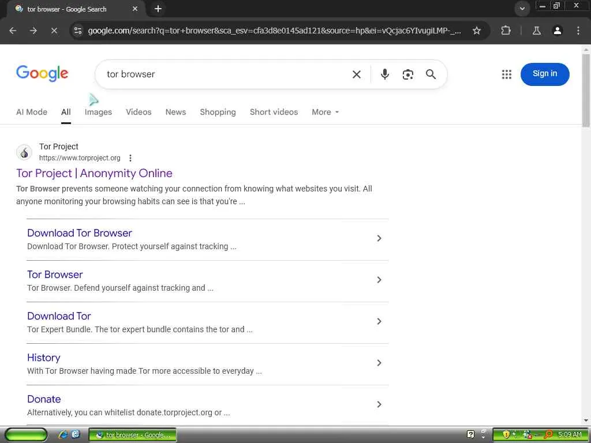Click the Tor Project site name
The height and width of the screenshot is (443, 591).
coord(59,147)
